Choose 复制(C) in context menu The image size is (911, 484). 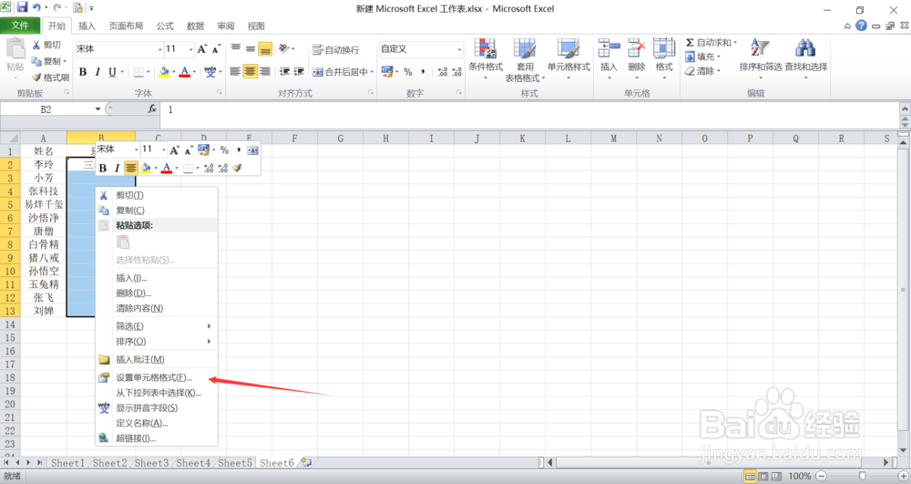(157, 211)
